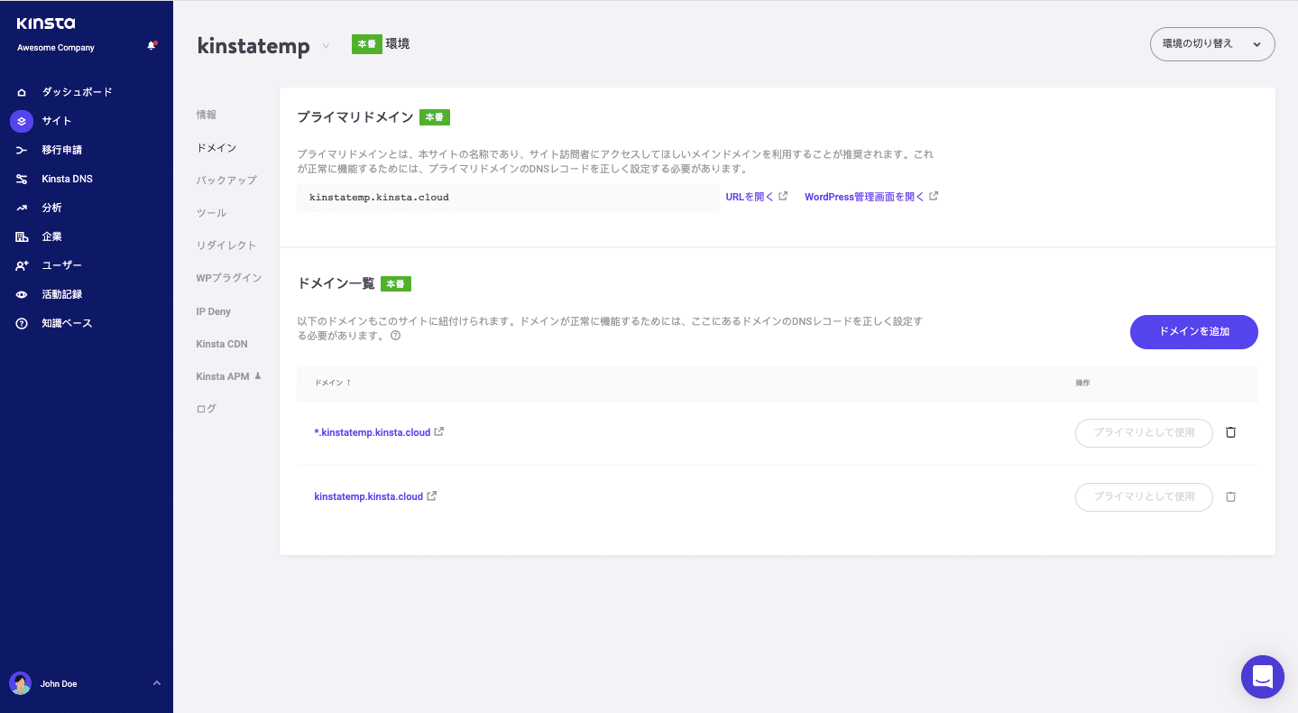Click the ユーザー add-user icon
Image resolution: width=1298 pixels, height=713 pixels.
[x=22, y=265]
